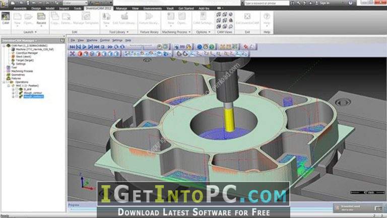Click the bottom-right icon in CAM Views grid
Screen dimensions: 387x218
(230, 26)
